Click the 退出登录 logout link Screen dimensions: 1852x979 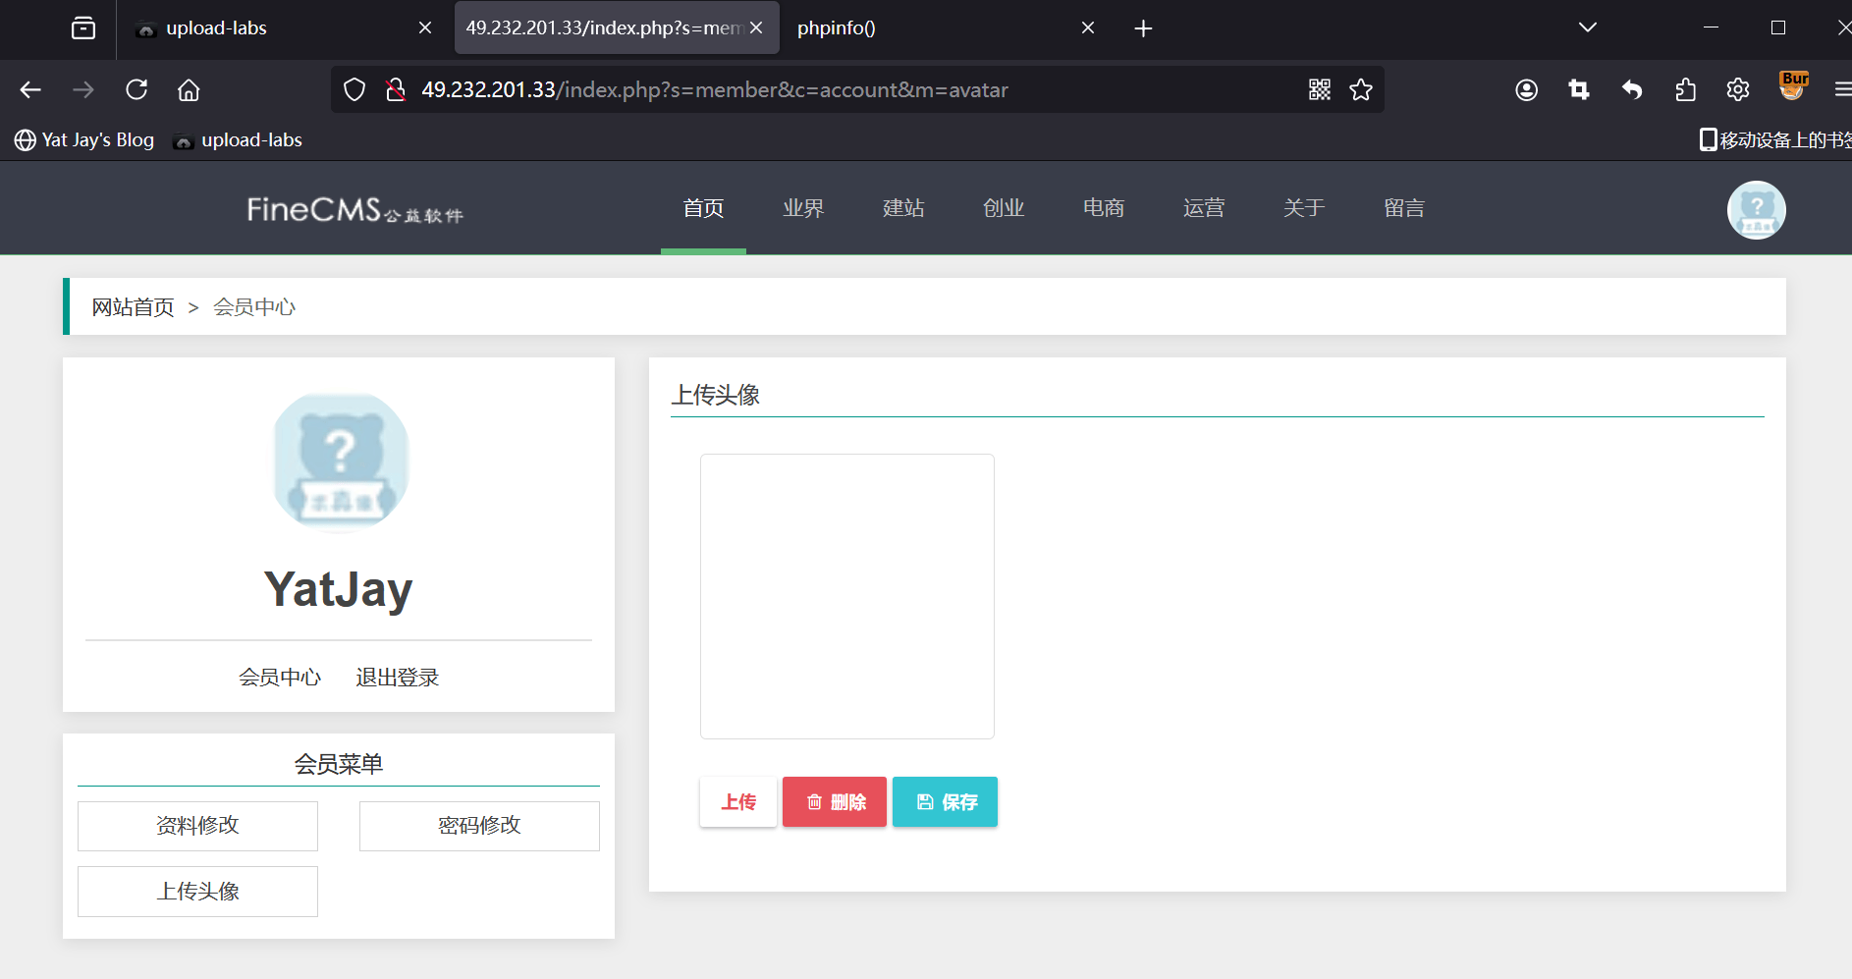pyautogui.click(x=398, y=678)
